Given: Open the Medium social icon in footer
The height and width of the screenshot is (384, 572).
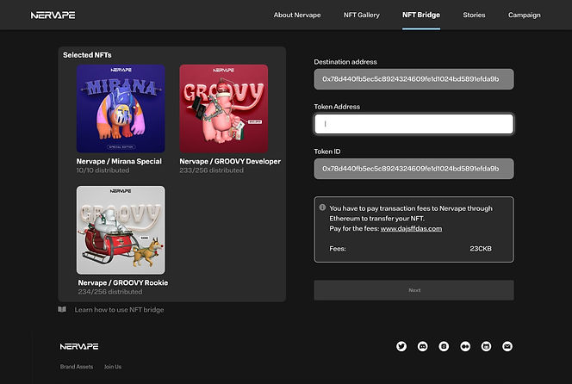Looking at the screenshot, I should click(x=465, y=346).
